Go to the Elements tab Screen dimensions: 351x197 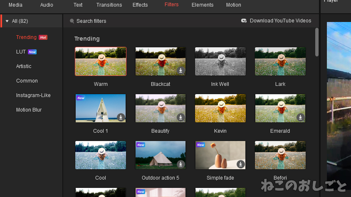click(x=203, y=5)
